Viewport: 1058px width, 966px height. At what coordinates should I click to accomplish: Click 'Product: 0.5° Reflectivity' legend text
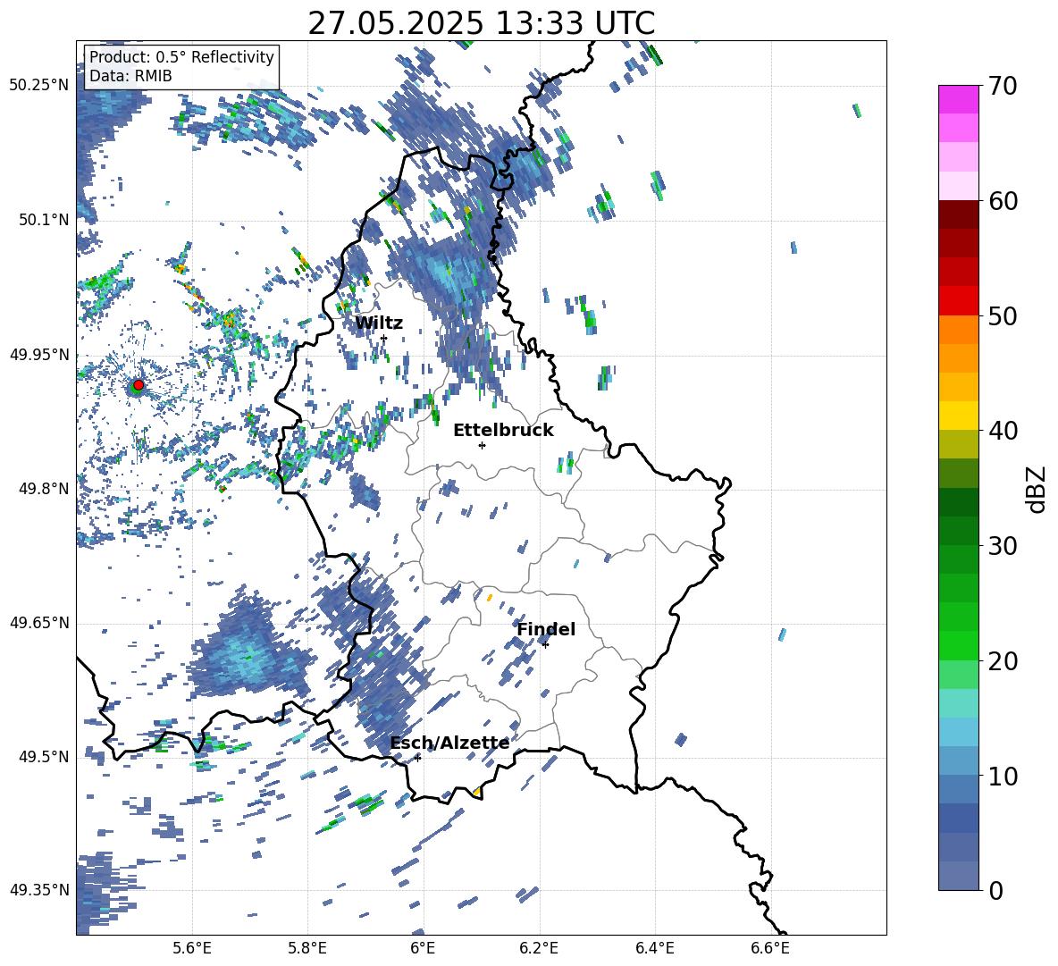click(181, 56)
